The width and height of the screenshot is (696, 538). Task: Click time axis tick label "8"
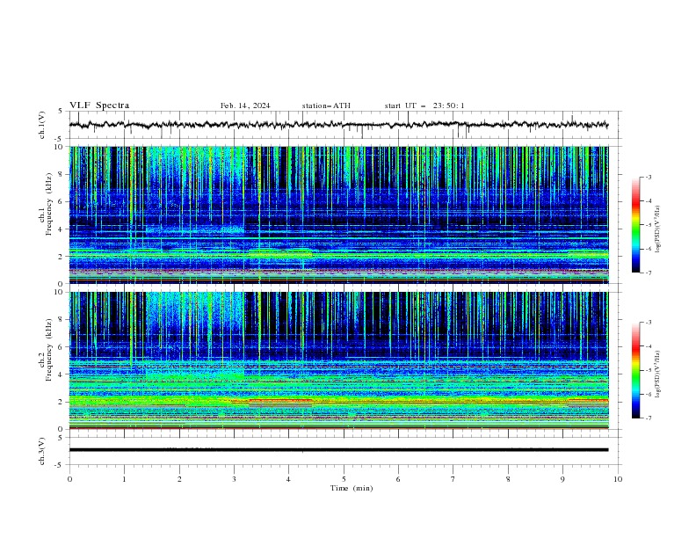tap(508, 479)
